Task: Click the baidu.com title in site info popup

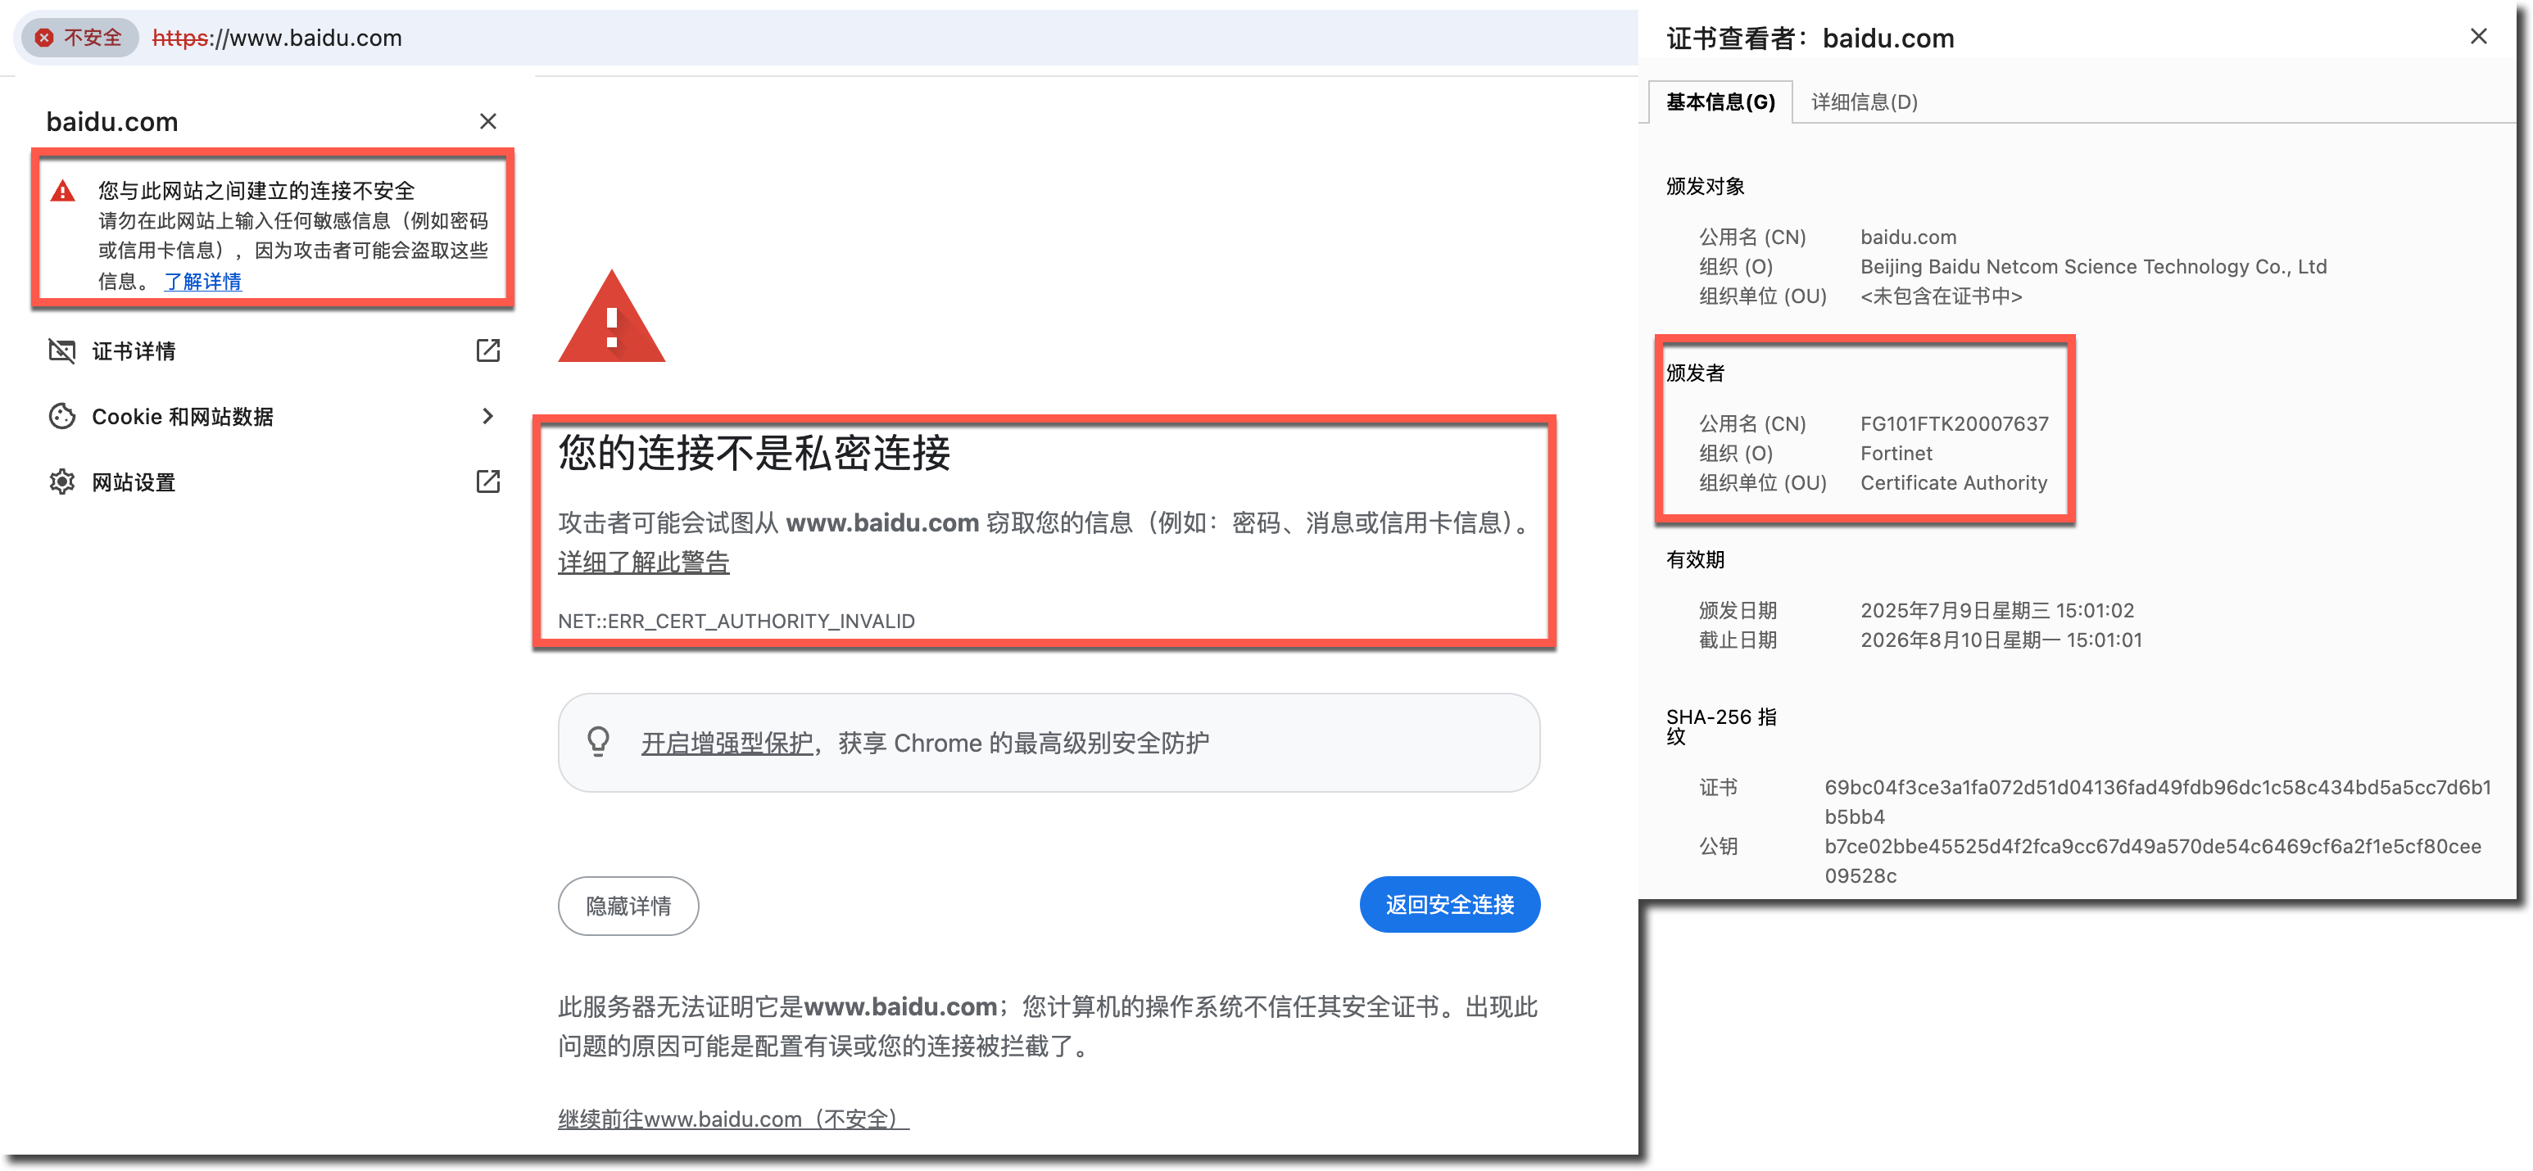Action: point(112,122)
